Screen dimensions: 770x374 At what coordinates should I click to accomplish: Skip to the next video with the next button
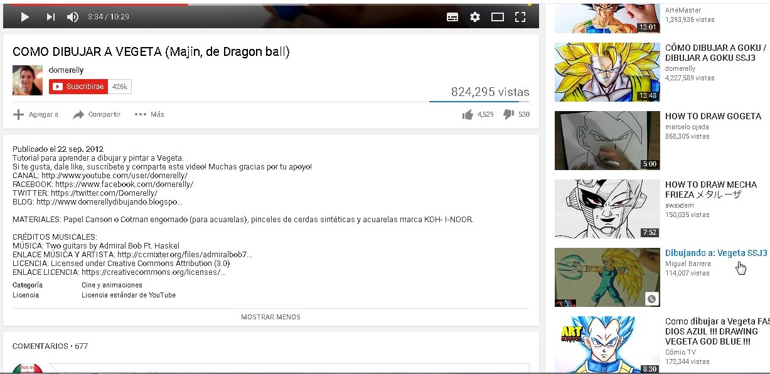[51, 17]
